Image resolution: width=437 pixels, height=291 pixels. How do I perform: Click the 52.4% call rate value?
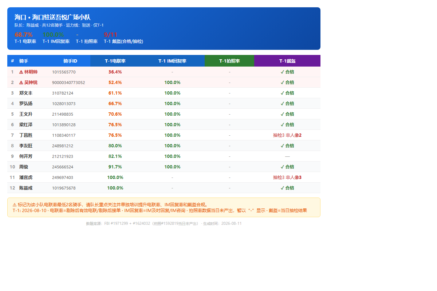pos(115,83)
